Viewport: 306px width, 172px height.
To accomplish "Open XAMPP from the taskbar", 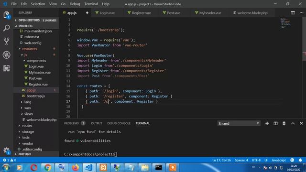I will click(x=103, y=168).
